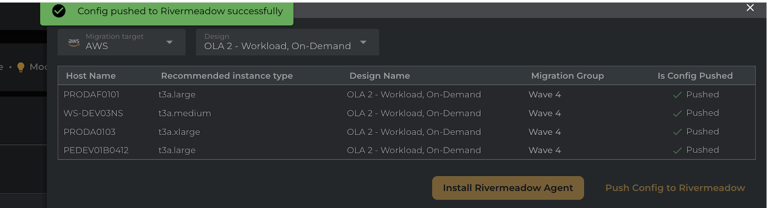Click the Pushed checkmark for PEDEV01B0412
The width and height of the screenshot is (767, 208).
click(x=677, y=151)
